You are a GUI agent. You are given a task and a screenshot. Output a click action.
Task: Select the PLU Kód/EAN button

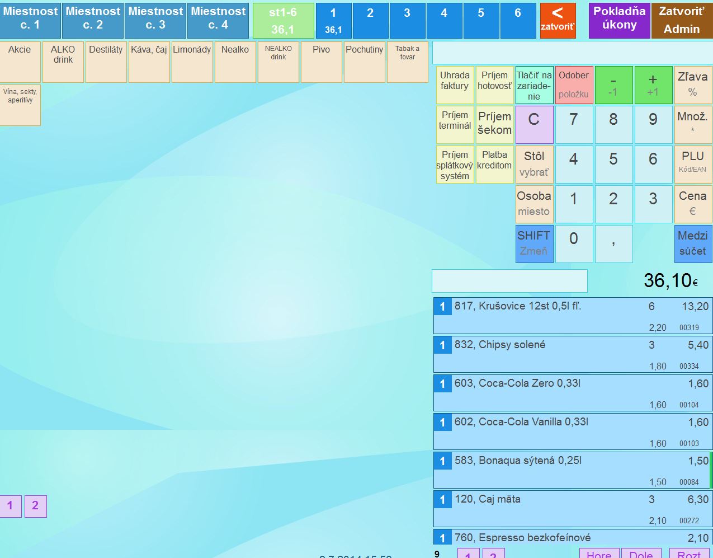tap(692, 164)
